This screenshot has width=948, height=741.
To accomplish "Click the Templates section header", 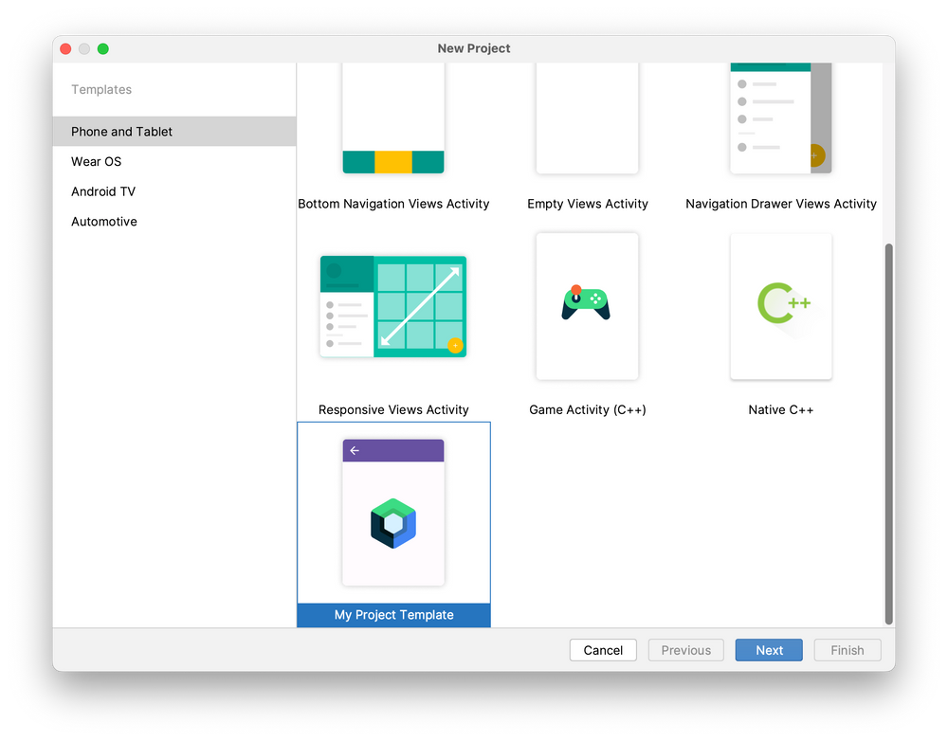I will coord(101,89).
